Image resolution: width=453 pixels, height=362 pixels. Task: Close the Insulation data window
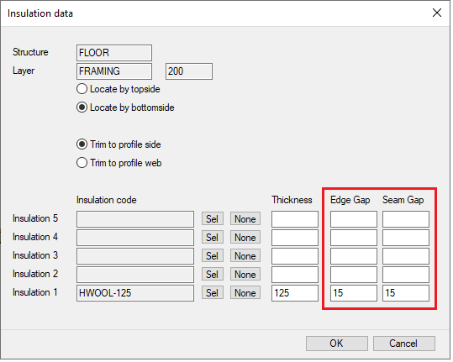[x=437, y=13]
